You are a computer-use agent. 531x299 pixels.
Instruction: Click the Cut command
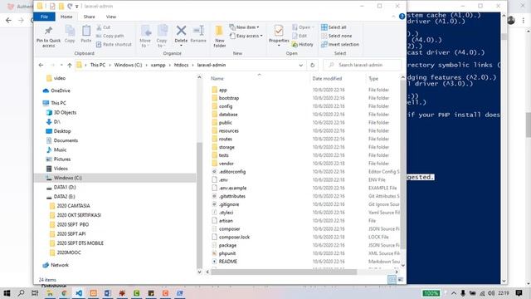point(103,27)
